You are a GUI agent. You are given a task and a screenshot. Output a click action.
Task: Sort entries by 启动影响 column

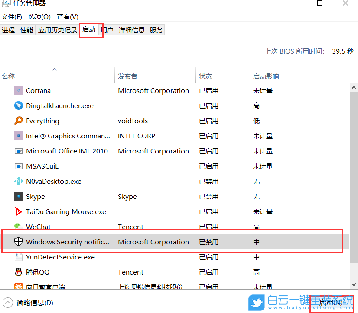pos(266,76)
